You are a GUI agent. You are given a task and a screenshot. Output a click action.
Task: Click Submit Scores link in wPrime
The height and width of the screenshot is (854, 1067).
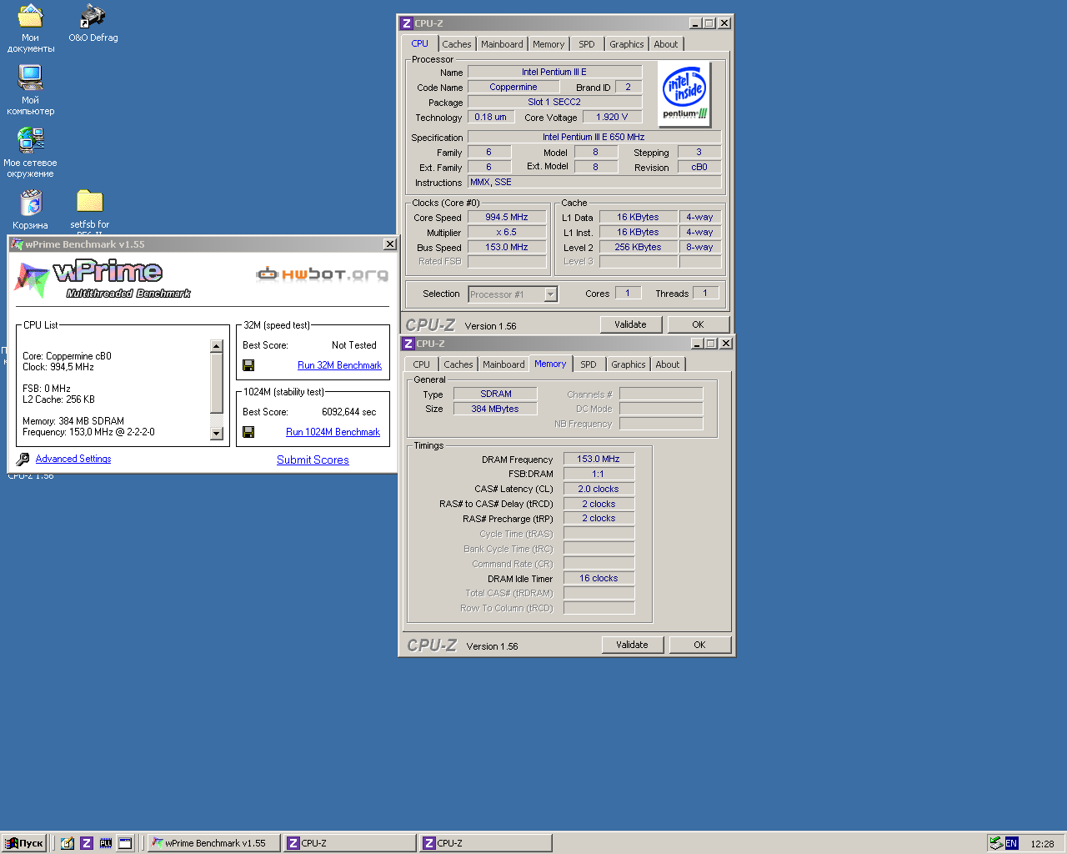pyautogui.click(x=313, y=460)
